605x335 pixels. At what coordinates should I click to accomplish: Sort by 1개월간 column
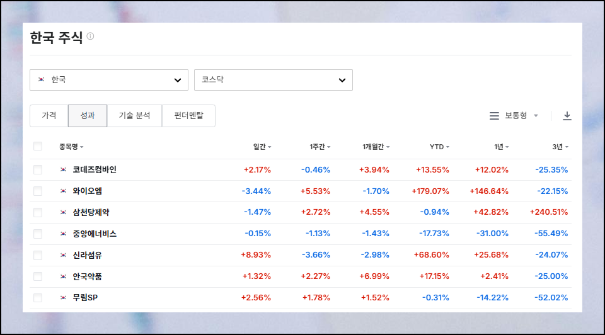pyautogui.click(x=376, y=147)
